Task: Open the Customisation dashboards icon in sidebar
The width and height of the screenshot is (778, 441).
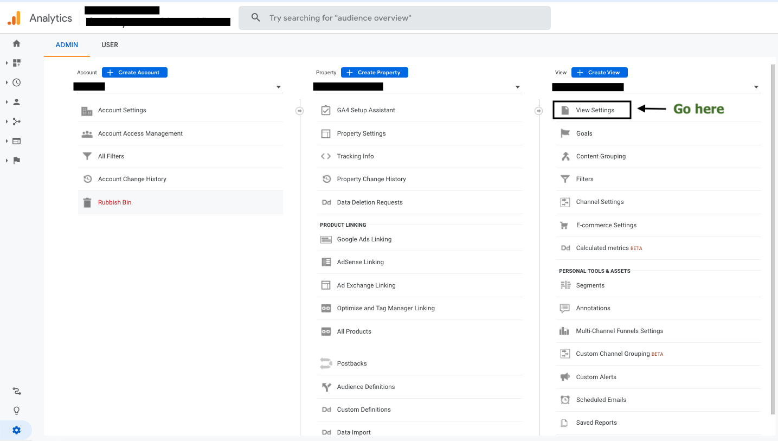Action: 16,63
